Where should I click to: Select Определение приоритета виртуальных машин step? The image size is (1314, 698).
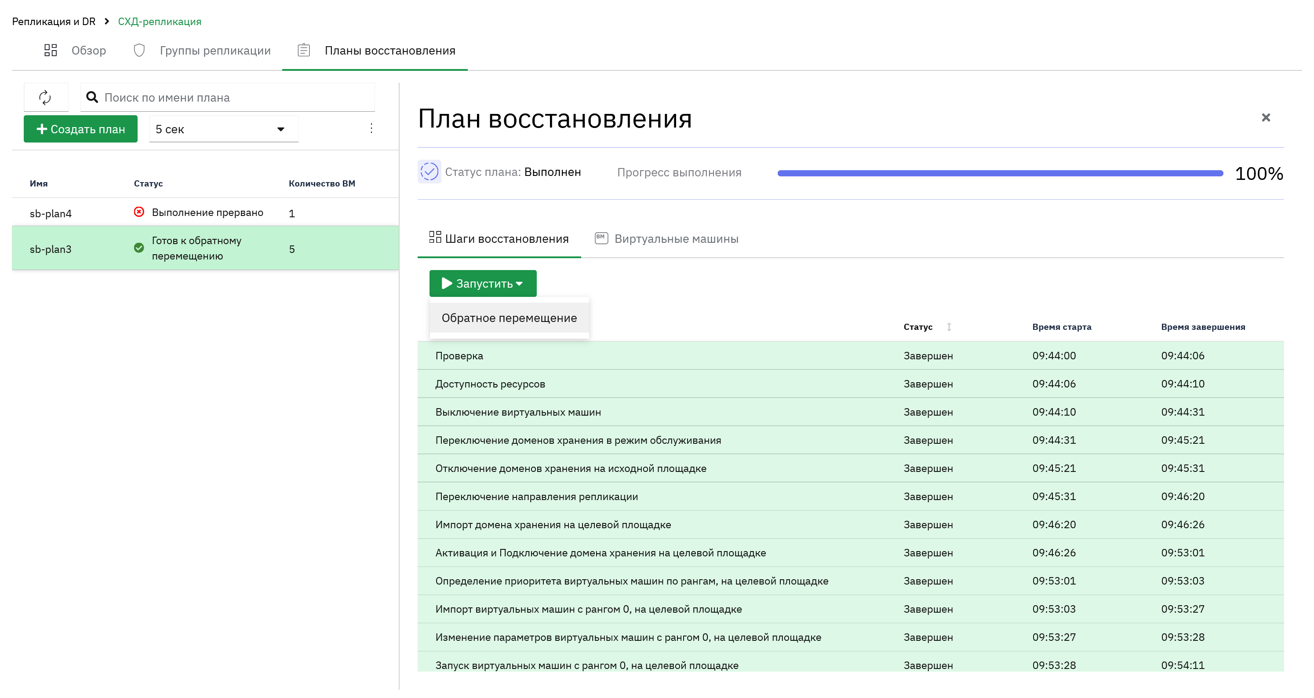[850, 581]
